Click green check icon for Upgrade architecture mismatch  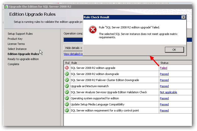pos(67,86)
